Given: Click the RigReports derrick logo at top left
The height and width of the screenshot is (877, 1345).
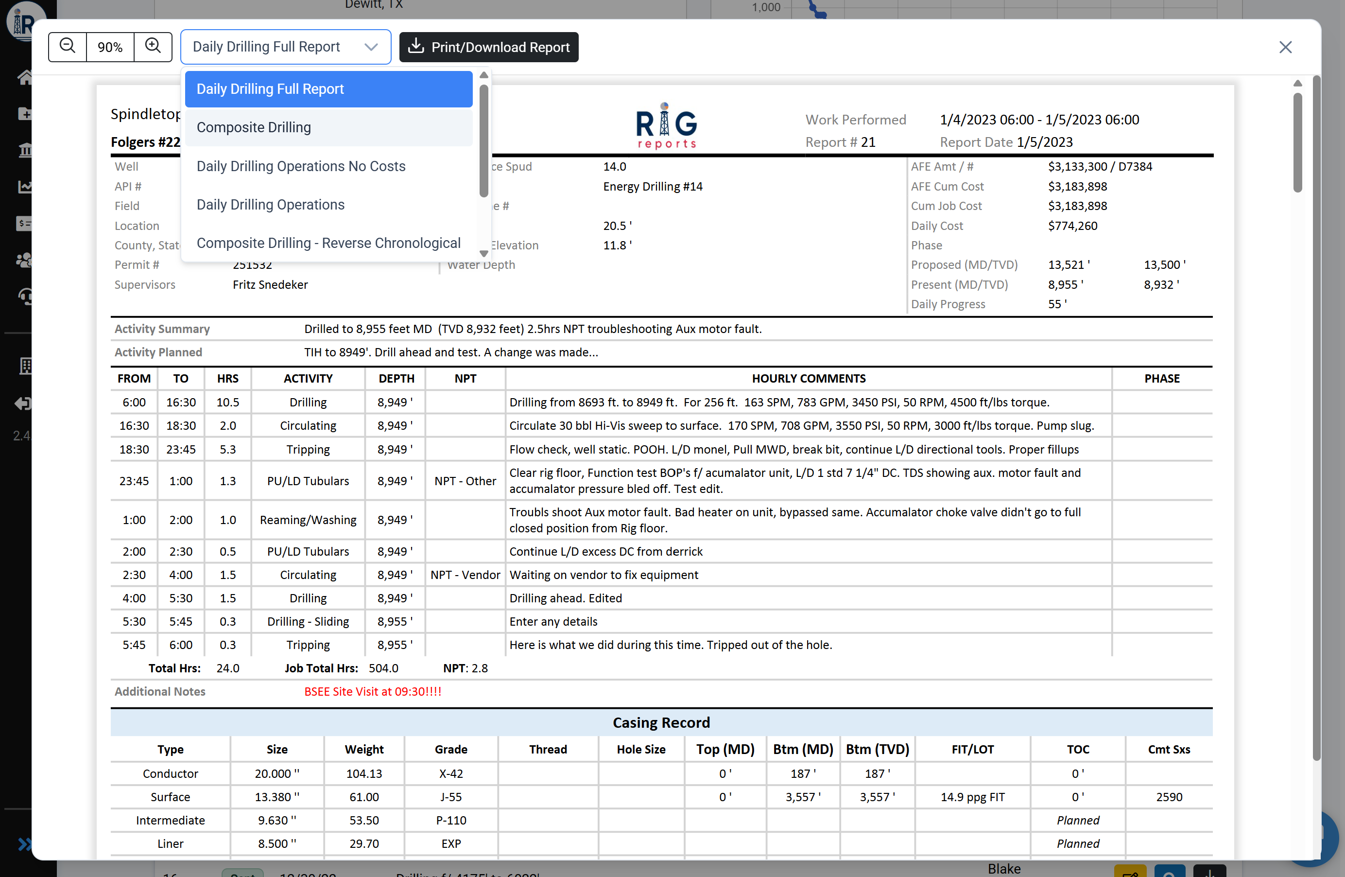Looking at the screenshot, I should tap(26, 21).
